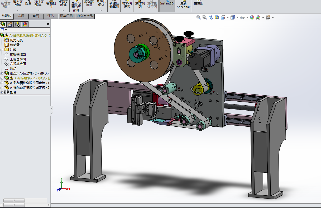Open the Display Style dropdown arrow
Image resolution: width=321 pixels, height=208 pixels.
pyautogui.click(x=237, y=18)
